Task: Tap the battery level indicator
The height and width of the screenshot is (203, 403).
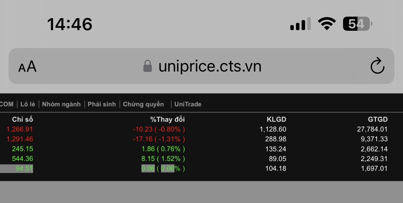Action: tap(357, 24)
